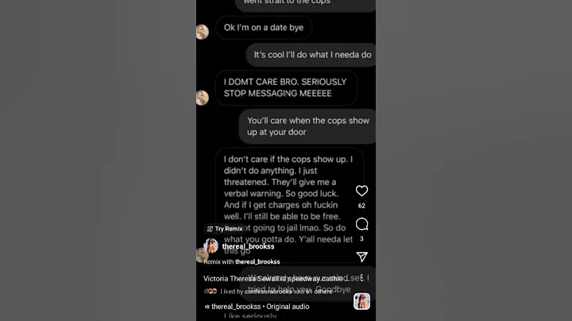This screenshot has width=572, height=321.
Task: Expand the Victoria Theresa Sewall caption
Action: (272, 279)
